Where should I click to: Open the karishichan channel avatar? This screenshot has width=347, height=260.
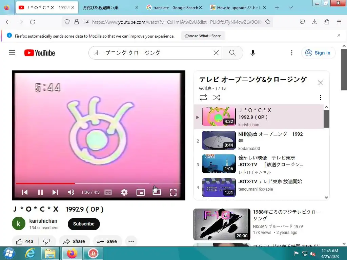click(x=19, y=223)
